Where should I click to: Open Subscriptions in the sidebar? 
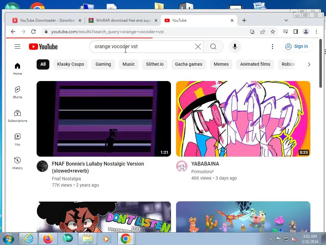(x=18, y=116)
